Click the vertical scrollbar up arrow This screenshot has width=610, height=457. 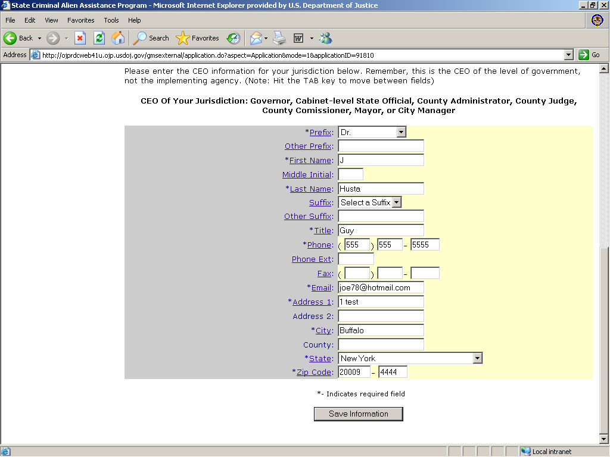[605, 67]
